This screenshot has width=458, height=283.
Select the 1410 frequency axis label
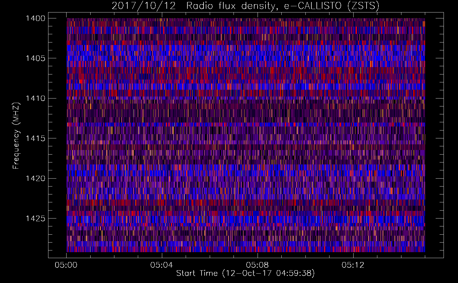click(x=36, y=98)
